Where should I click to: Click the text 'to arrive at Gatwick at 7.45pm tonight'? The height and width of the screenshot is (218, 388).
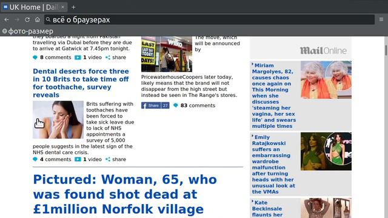pos(81,48)
